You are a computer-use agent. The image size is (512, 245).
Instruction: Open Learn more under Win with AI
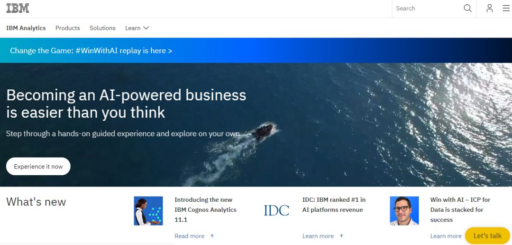[446, 236]
